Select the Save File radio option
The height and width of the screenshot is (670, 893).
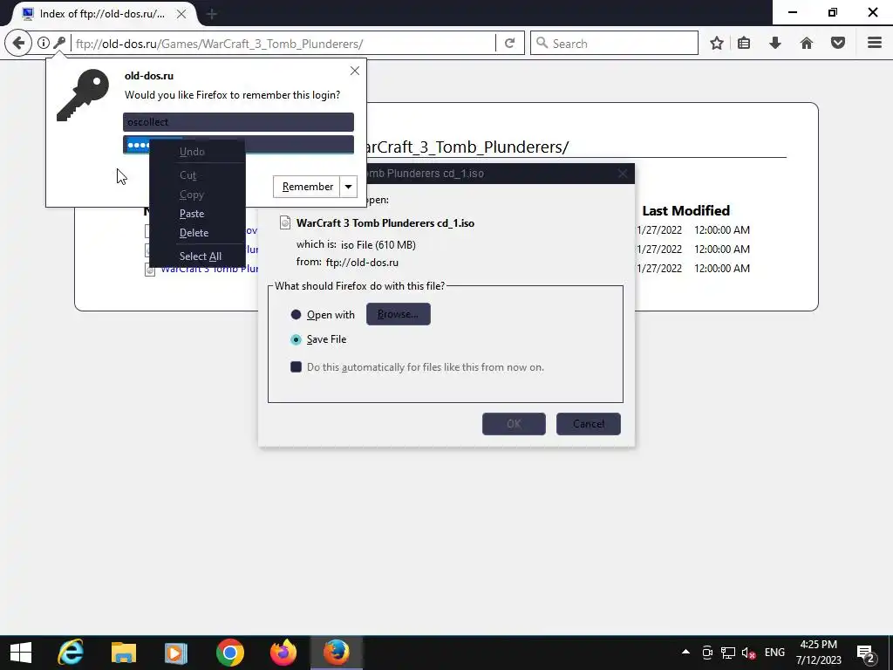(x=296, y=339)
